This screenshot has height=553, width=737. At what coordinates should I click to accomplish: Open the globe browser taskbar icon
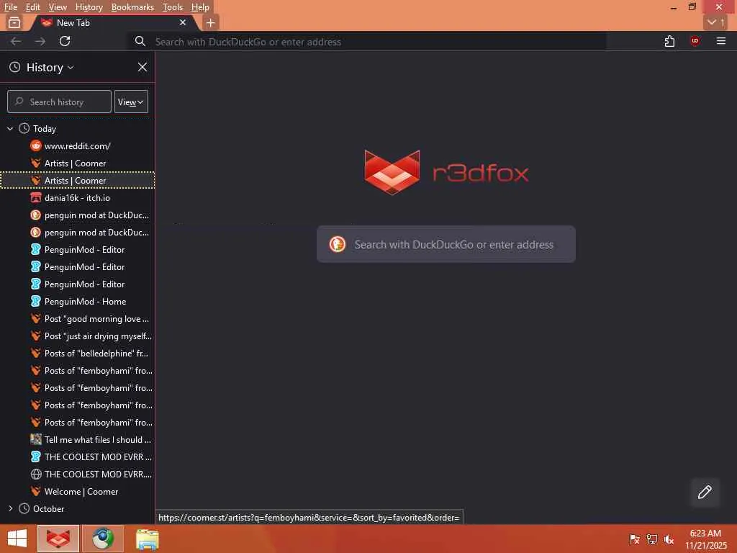click(x=102, y=539)
